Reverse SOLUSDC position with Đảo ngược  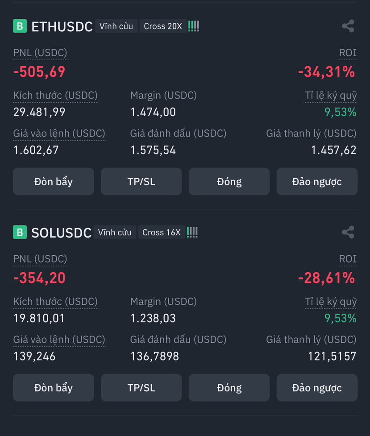317,388
